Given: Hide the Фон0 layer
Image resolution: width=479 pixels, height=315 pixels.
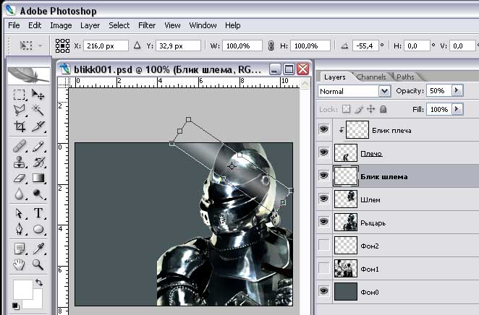Looking at the screenshot, I should point(324,291).
